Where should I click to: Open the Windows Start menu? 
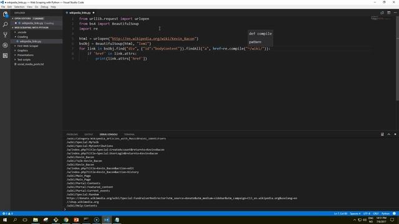(x=5, y=220)
